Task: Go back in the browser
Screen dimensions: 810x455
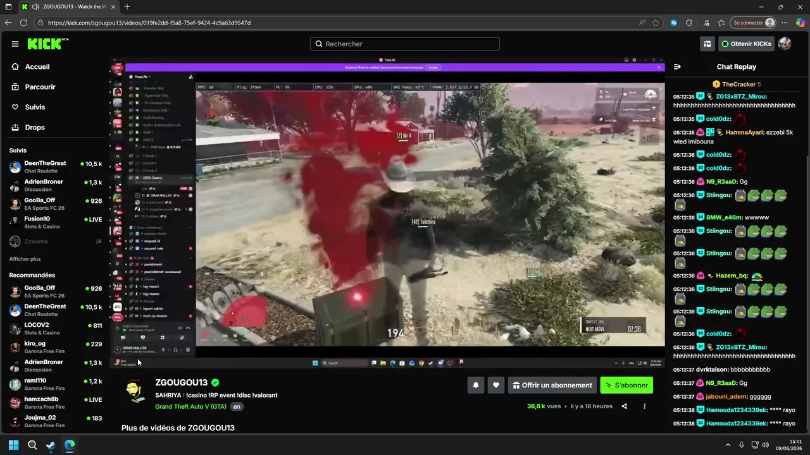Action: click(8, 23)
